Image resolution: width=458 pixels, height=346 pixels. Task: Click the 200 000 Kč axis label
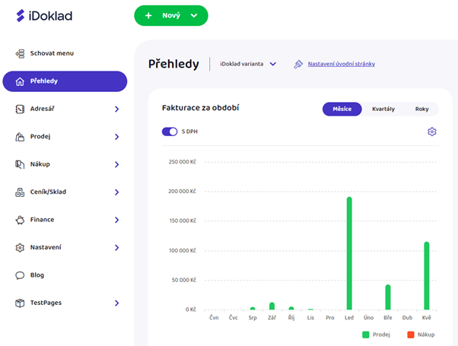click(182, 191)
